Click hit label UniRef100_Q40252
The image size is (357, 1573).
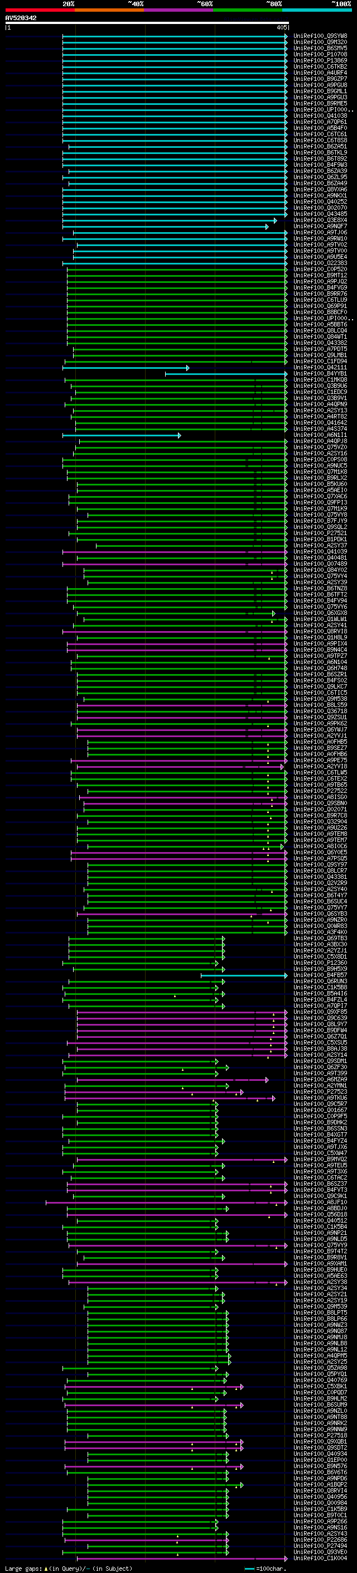click(320, 201)
